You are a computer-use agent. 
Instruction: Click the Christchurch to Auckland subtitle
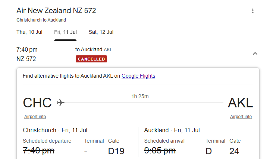pos(41,20)
